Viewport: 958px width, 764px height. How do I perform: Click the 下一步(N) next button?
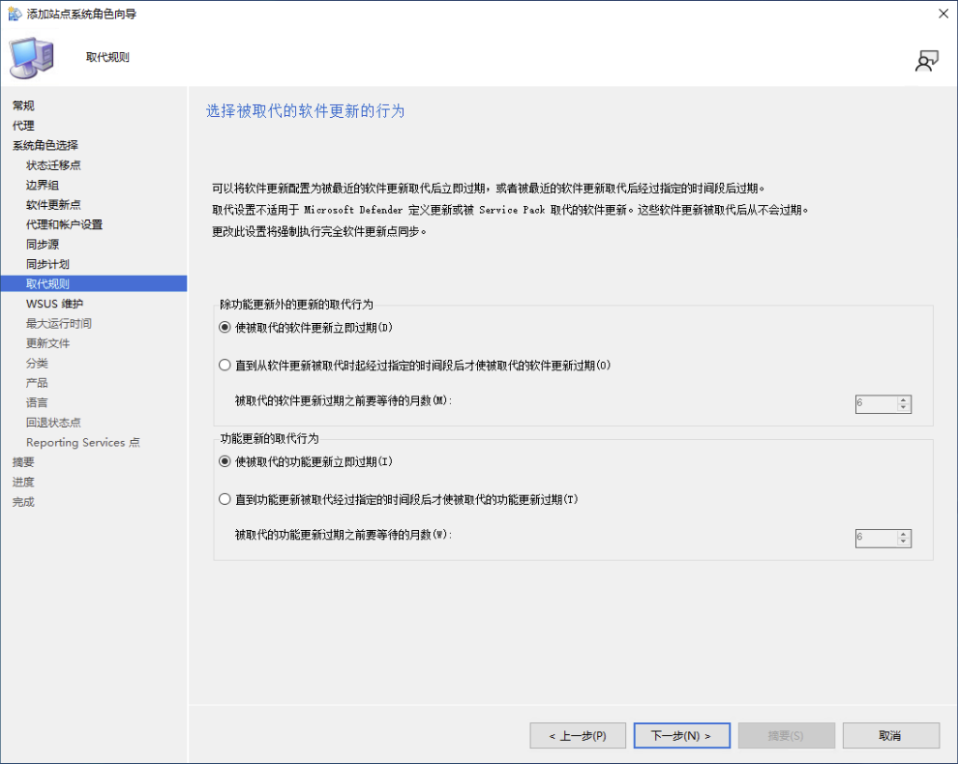[x=682, y=735]
